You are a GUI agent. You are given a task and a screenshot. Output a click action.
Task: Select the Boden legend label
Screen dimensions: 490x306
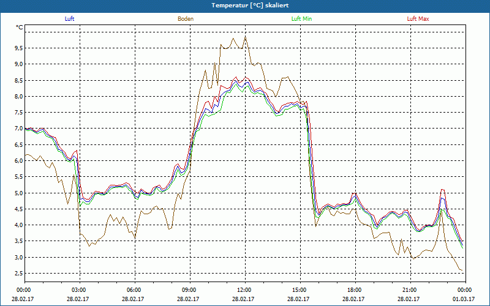point(186,19)
